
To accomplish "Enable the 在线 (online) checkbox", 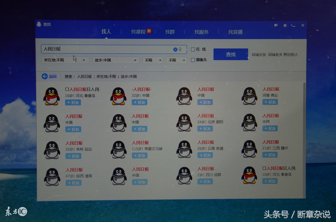I will click(x=193, y=49).
